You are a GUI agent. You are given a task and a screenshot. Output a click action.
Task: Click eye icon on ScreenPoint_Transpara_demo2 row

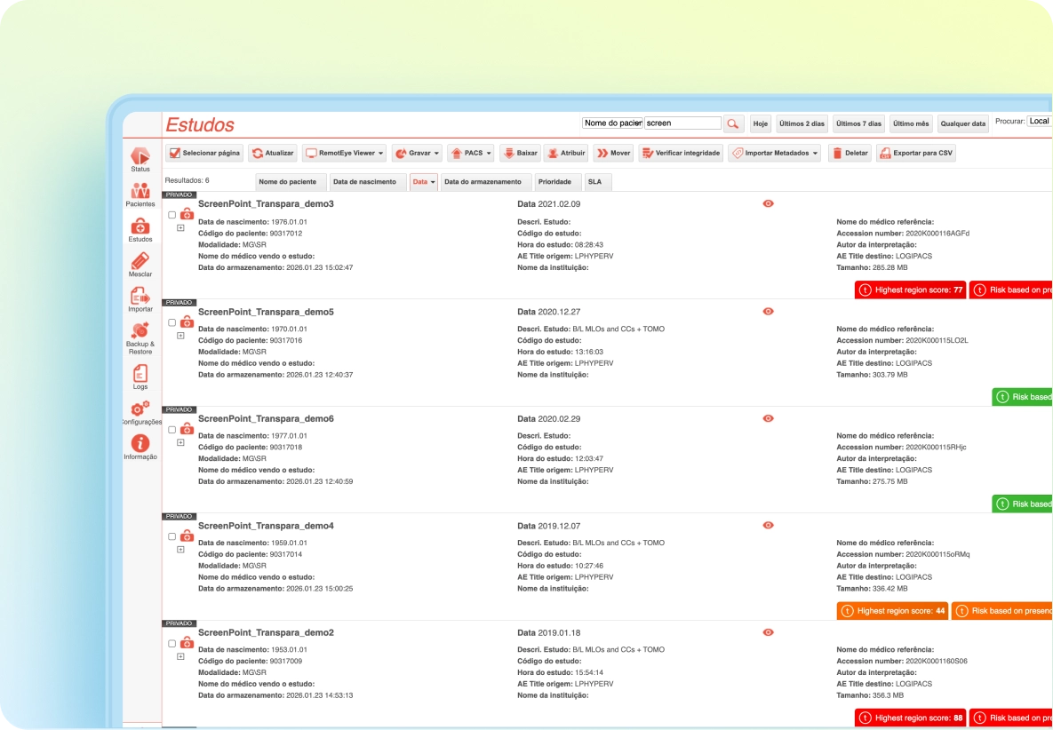click(x=769, y=632)
